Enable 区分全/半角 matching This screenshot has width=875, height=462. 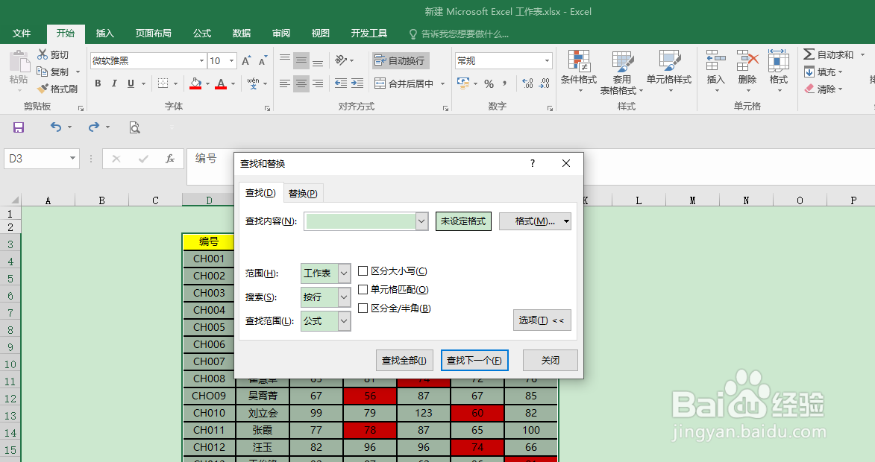pyautogui.click(x=364, y=307)
